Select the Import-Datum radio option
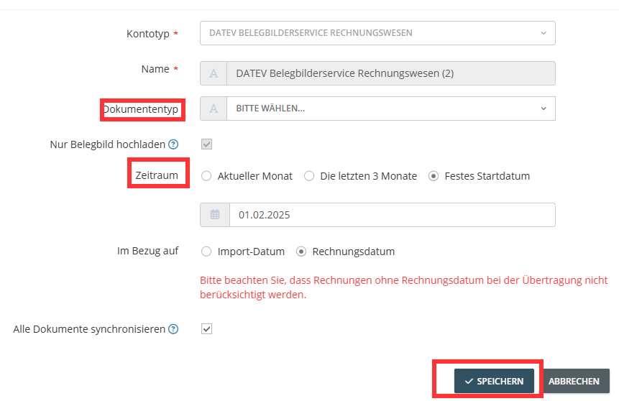Screen dimensions: 619x401 pos(206,252)
